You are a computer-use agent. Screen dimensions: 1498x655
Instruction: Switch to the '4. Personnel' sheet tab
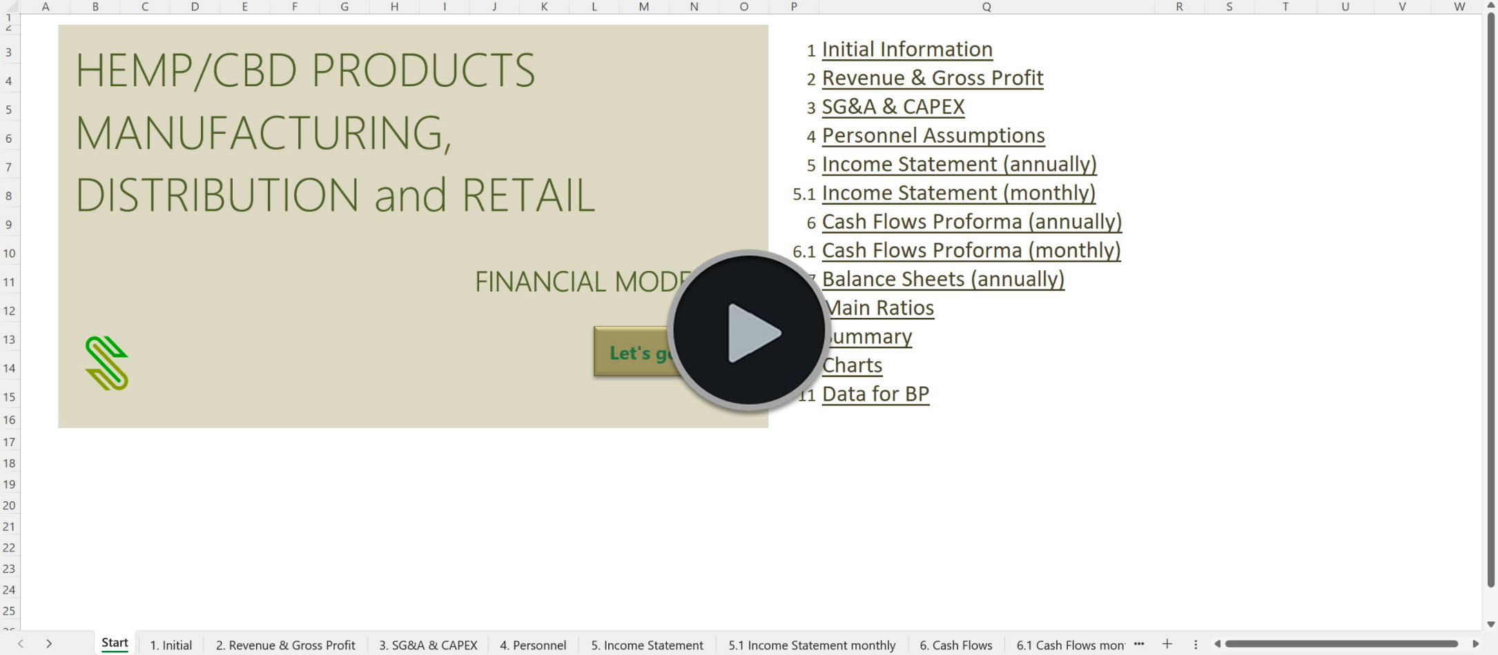coord(532,644)
